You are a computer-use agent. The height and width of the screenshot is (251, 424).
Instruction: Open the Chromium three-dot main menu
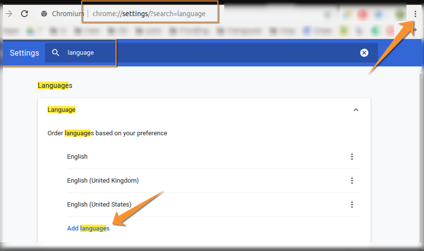(x=415, y=14)
